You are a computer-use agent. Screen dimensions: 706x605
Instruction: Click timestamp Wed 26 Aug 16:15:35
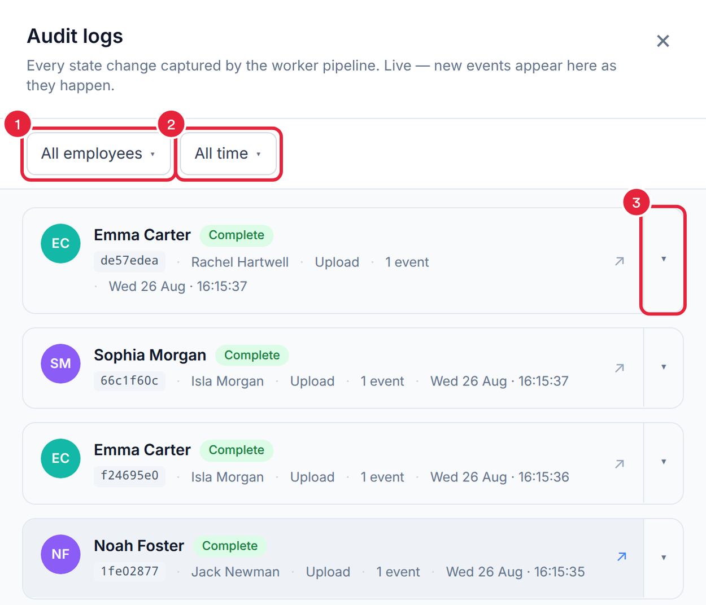516,572
